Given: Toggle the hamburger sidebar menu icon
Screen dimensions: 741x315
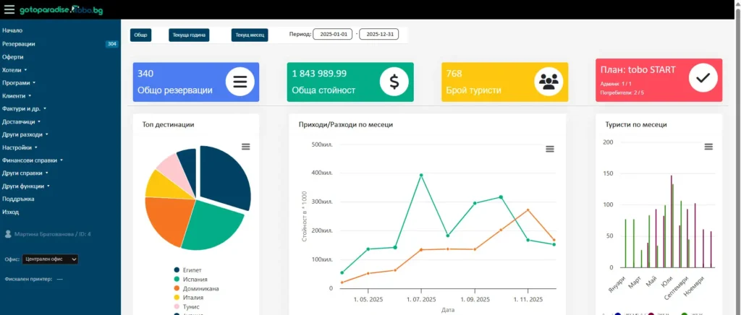Looking at the screenshot, I should click(x=9, y=9).
